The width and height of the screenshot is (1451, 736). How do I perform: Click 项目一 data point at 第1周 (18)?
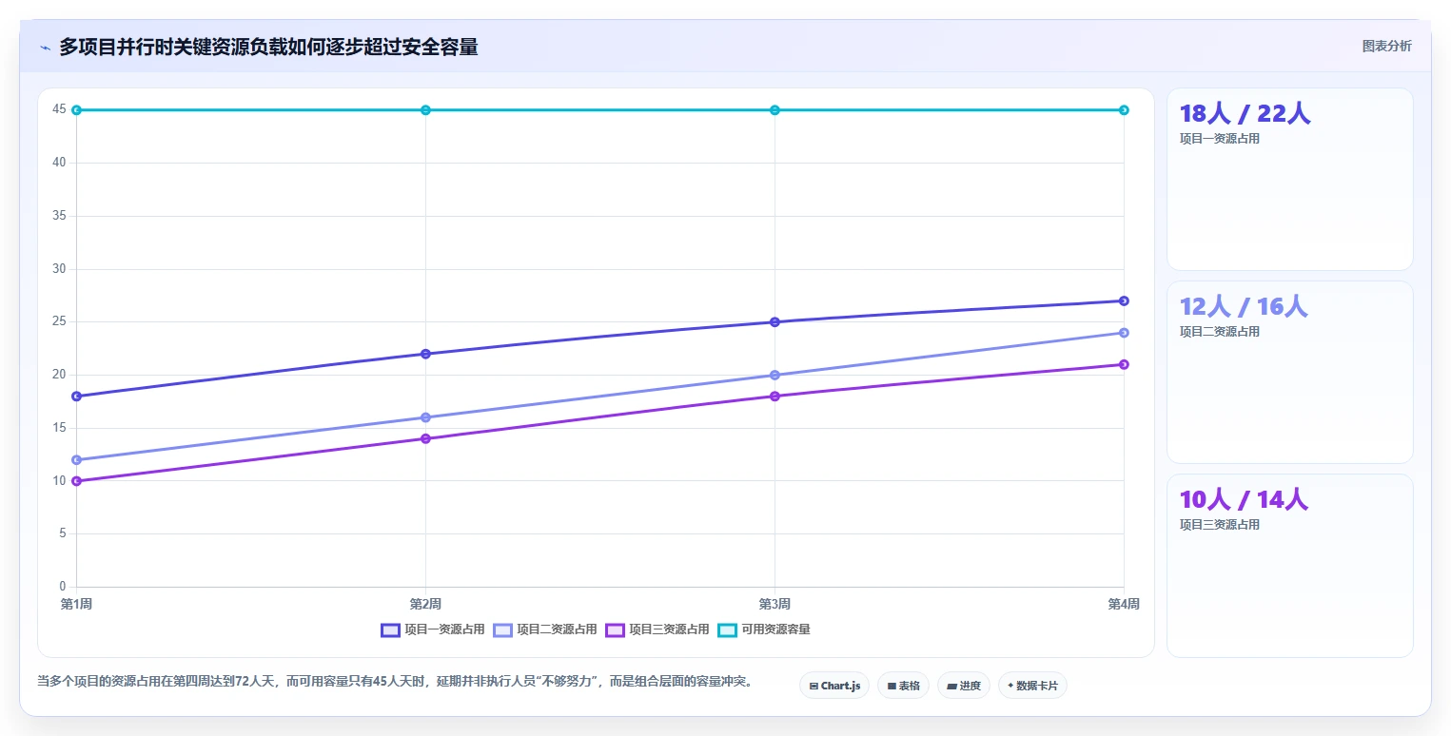pos(76,396)
